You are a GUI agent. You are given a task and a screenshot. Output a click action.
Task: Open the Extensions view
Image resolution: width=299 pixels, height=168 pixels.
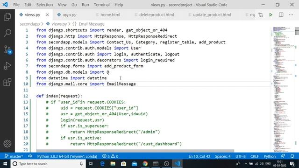click(x=7, y=82)
